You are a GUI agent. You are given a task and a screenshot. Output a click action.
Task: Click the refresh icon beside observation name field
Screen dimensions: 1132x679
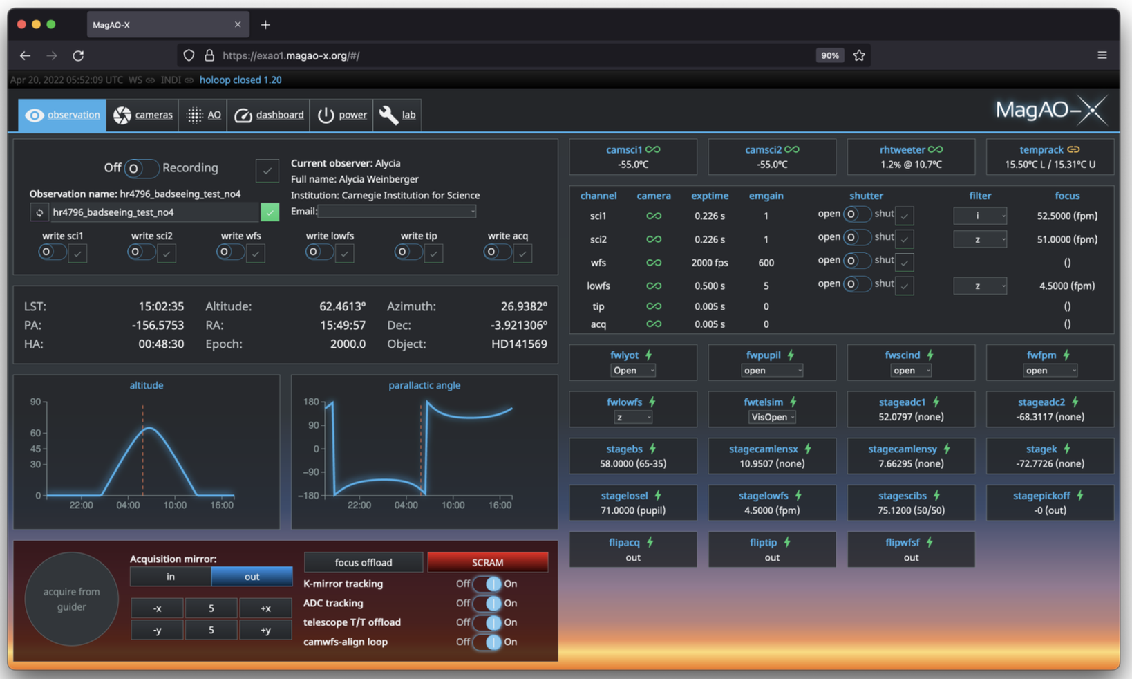39,212
